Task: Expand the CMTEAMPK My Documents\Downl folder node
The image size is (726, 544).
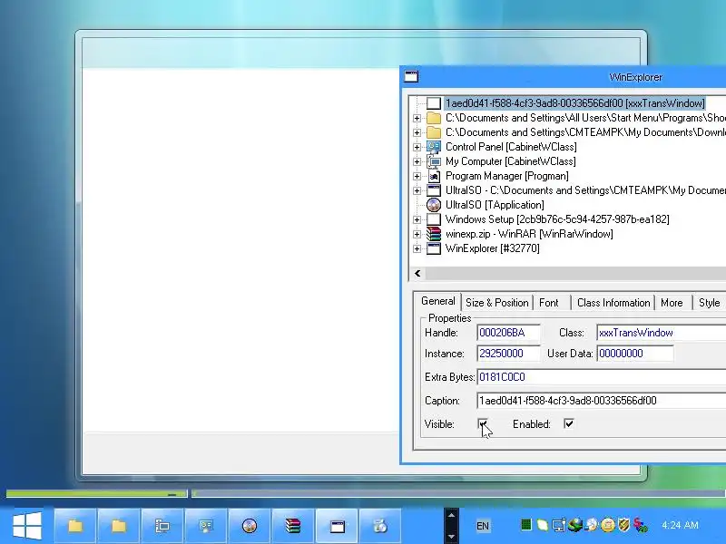Action: pos(417,132)
